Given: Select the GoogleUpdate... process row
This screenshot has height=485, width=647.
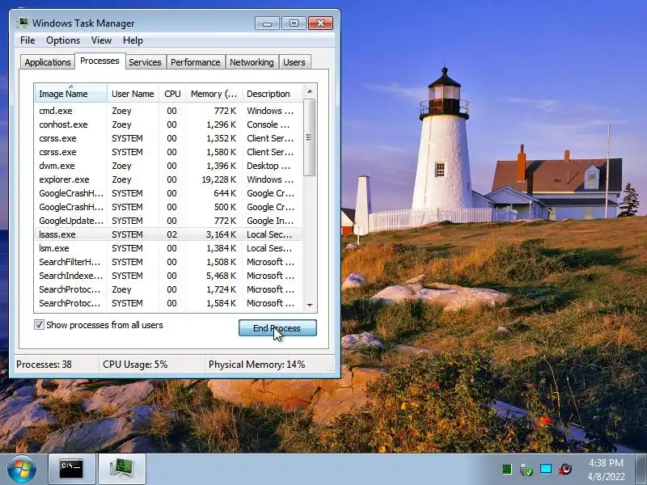Looking at the screenshot, I should [x=168, y=221].
